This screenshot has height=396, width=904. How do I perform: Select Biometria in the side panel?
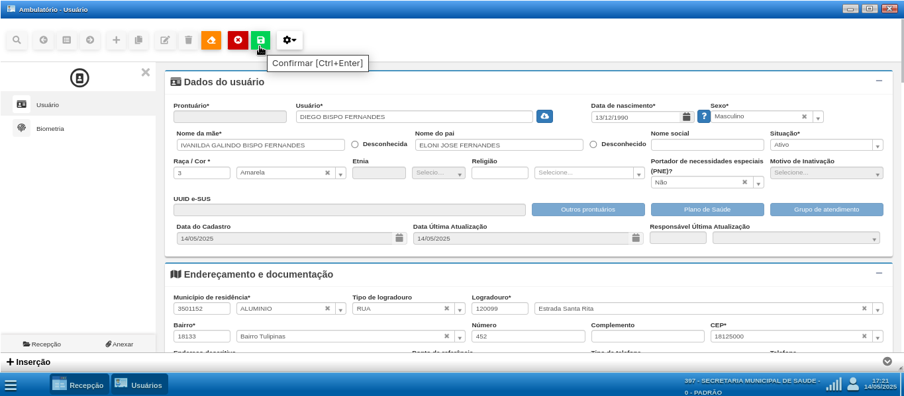[50, 128]
